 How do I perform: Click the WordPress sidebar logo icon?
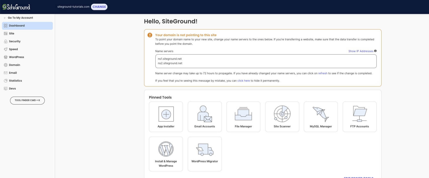(6, 57)
